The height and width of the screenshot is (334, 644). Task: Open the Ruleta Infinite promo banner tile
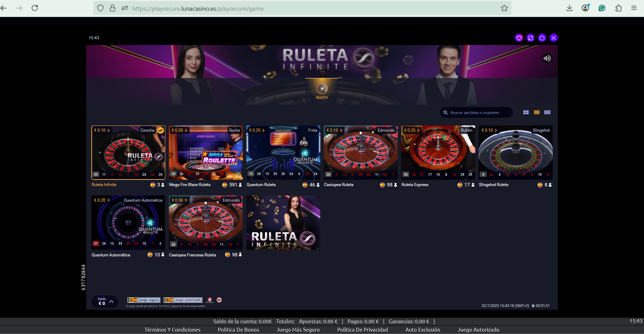[x=283, y=222]
